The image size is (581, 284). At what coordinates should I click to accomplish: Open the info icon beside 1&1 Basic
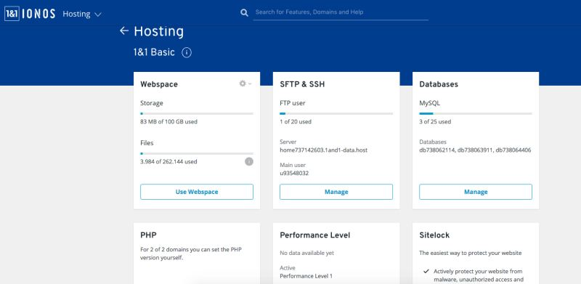187,52
